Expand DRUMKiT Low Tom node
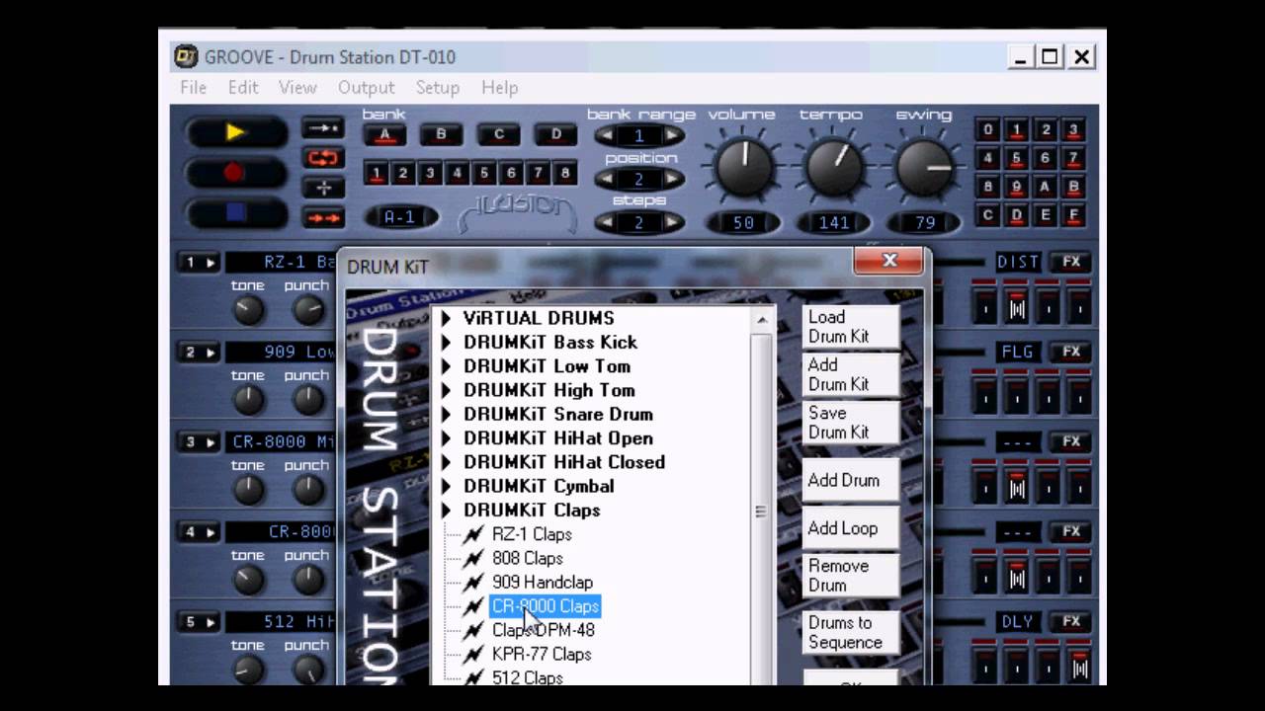 (x=446, y=366)
